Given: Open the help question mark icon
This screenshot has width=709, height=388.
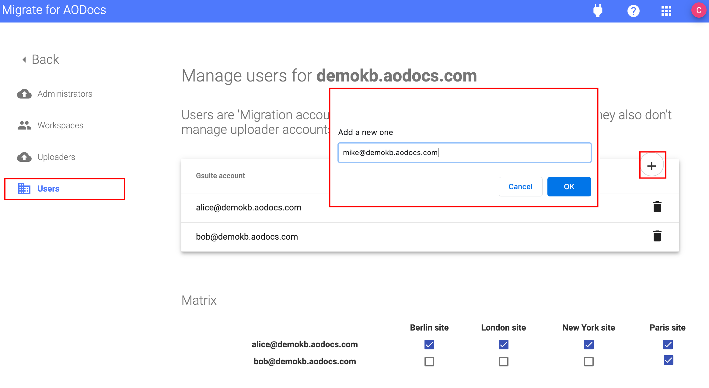Looking at the screenshot, I should point(633,11).
